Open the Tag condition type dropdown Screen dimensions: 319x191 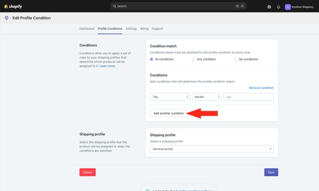tap(170, 97)
